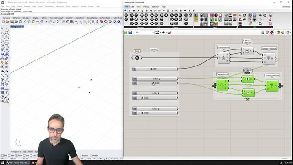Viewport: 293px width, 165px height.
Task: Click the red preview-off icon in Grasshopper canvas toolbar
Action: 271,33
